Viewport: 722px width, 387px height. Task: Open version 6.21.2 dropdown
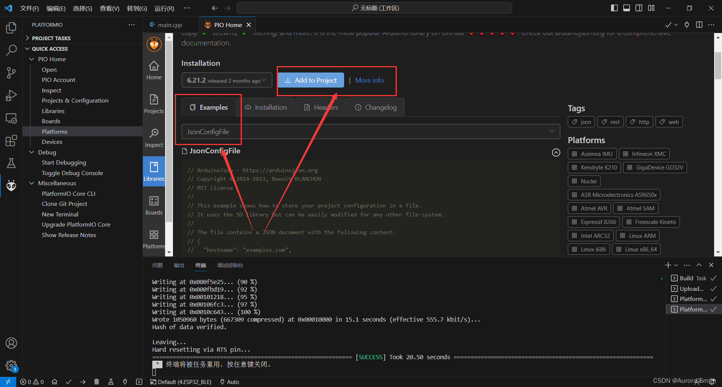227,80
